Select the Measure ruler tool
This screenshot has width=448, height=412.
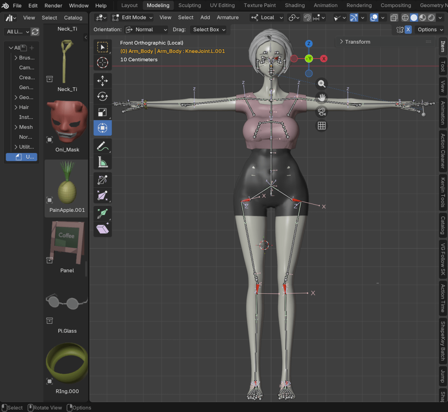pyautogui.click(x=102, y=162)
